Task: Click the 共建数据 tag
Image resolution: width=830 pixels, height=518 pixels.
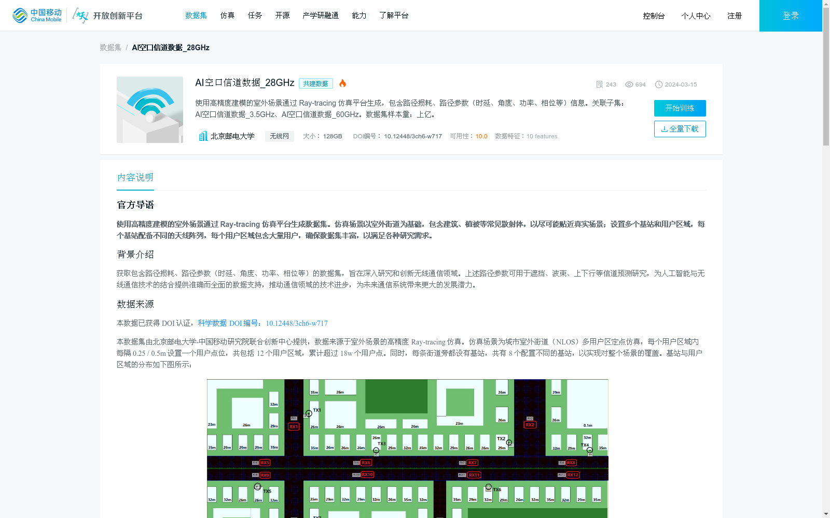Action: 315,84
